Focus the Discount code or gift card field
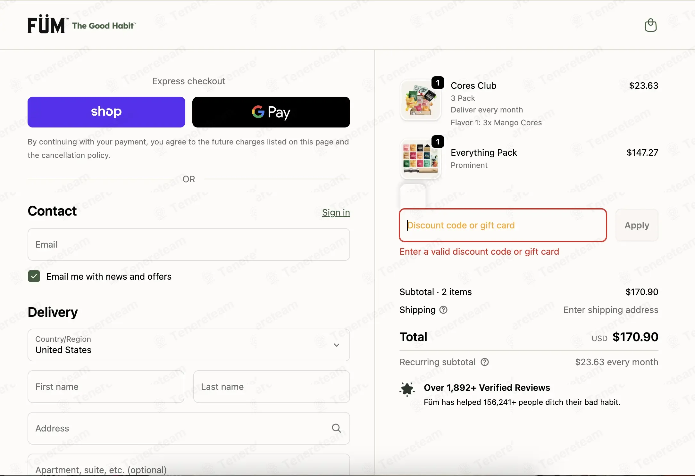 point(503,225)
